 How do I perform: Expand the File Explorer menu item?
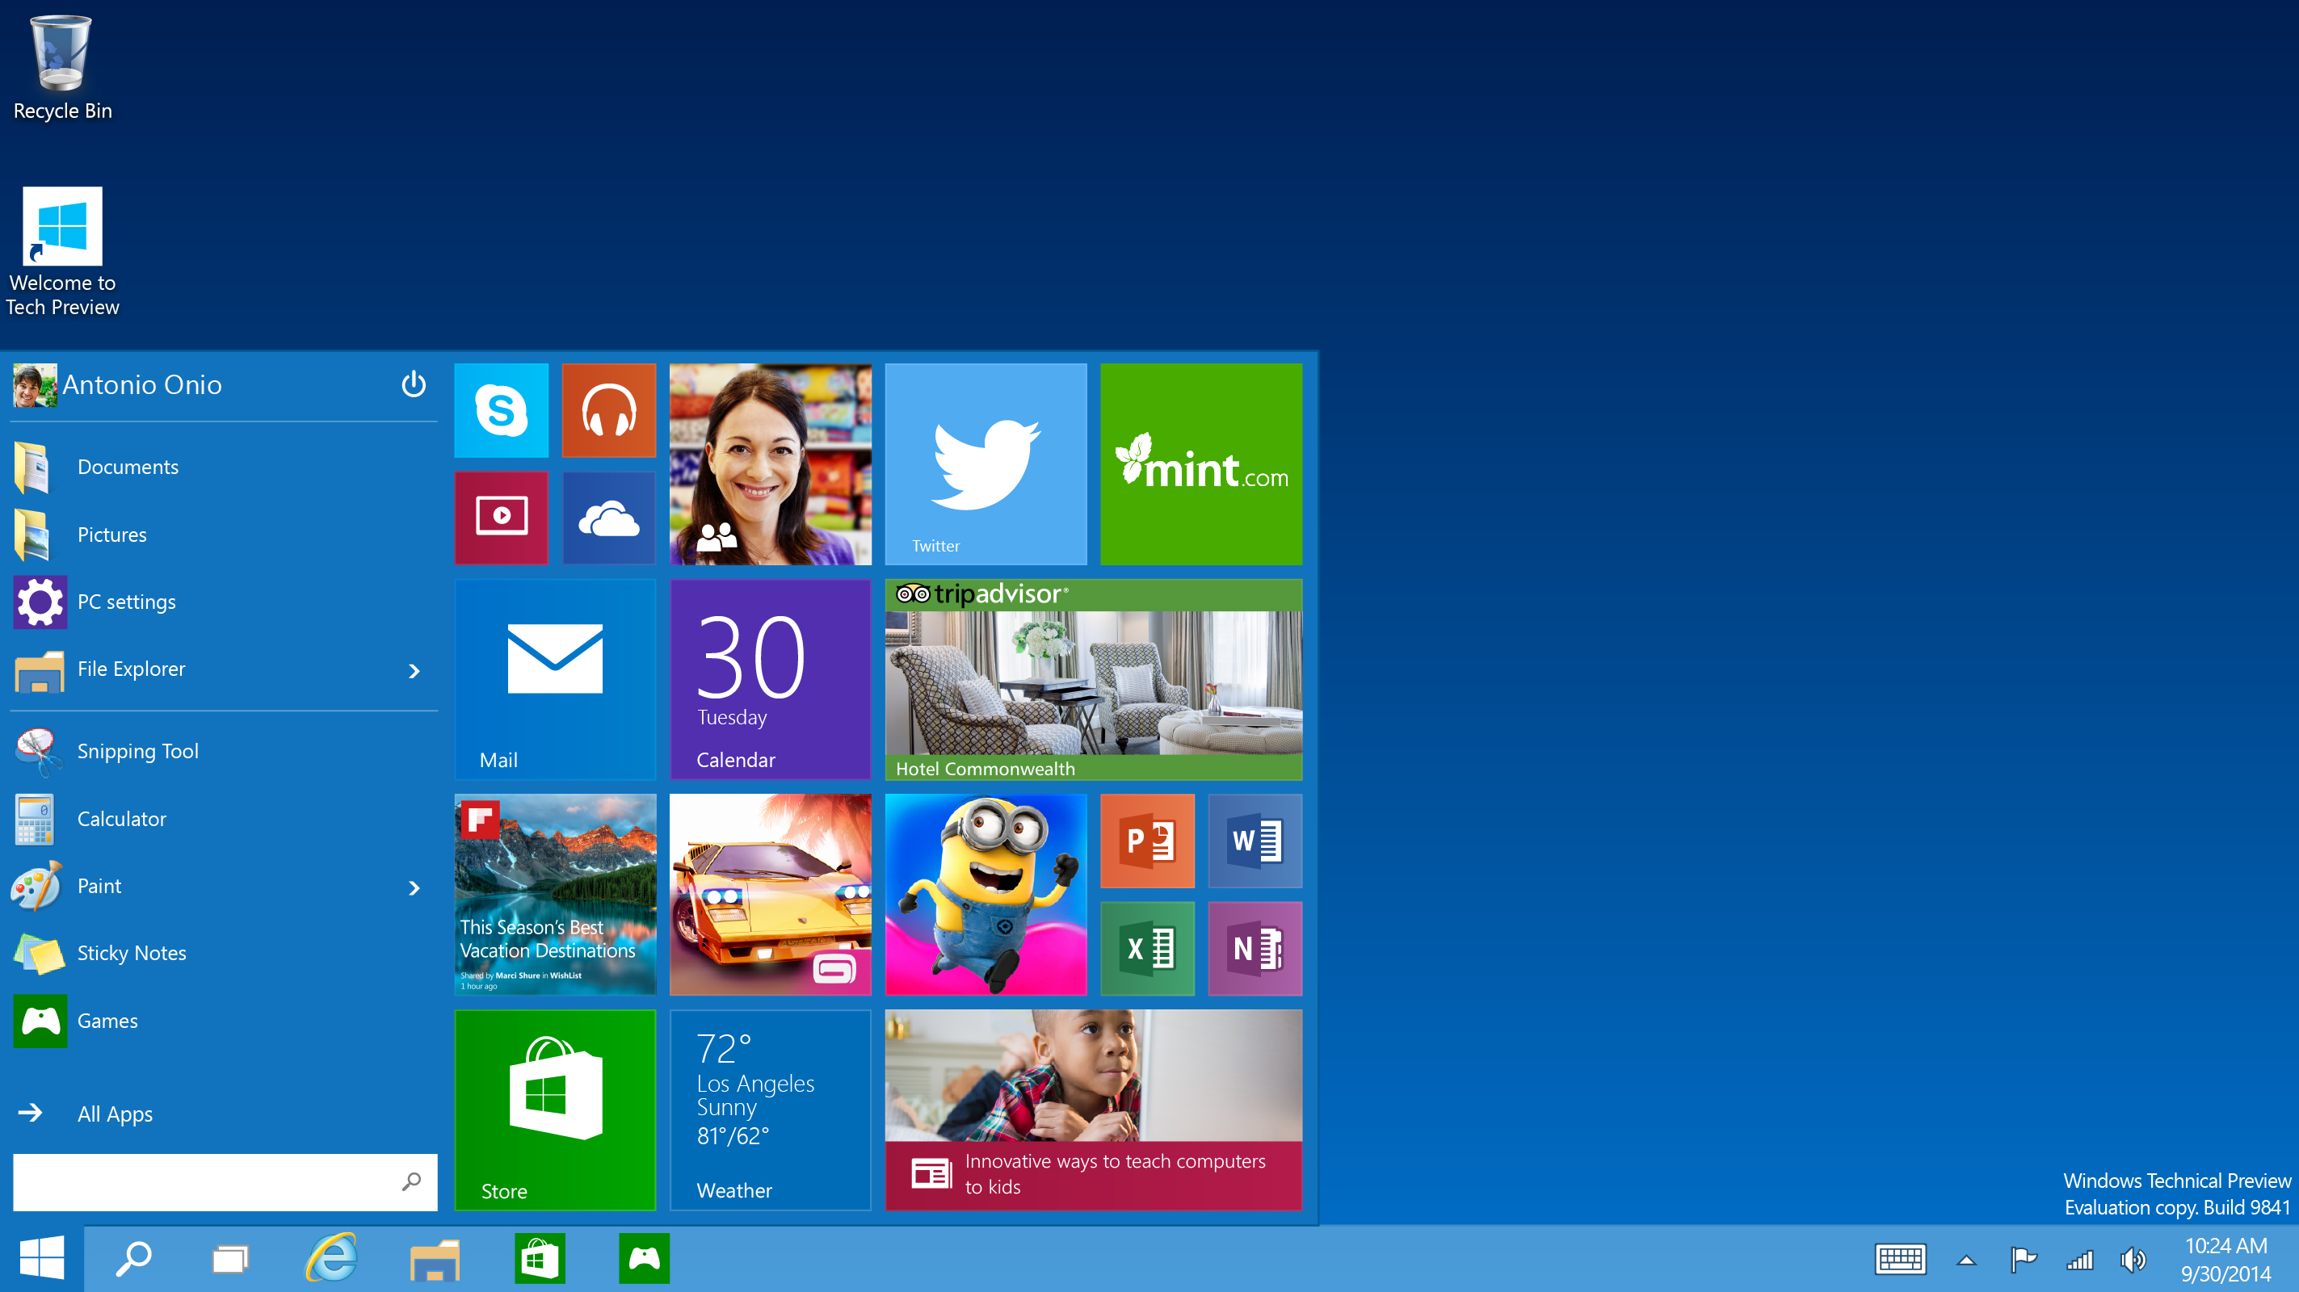(x=414, y=669)
